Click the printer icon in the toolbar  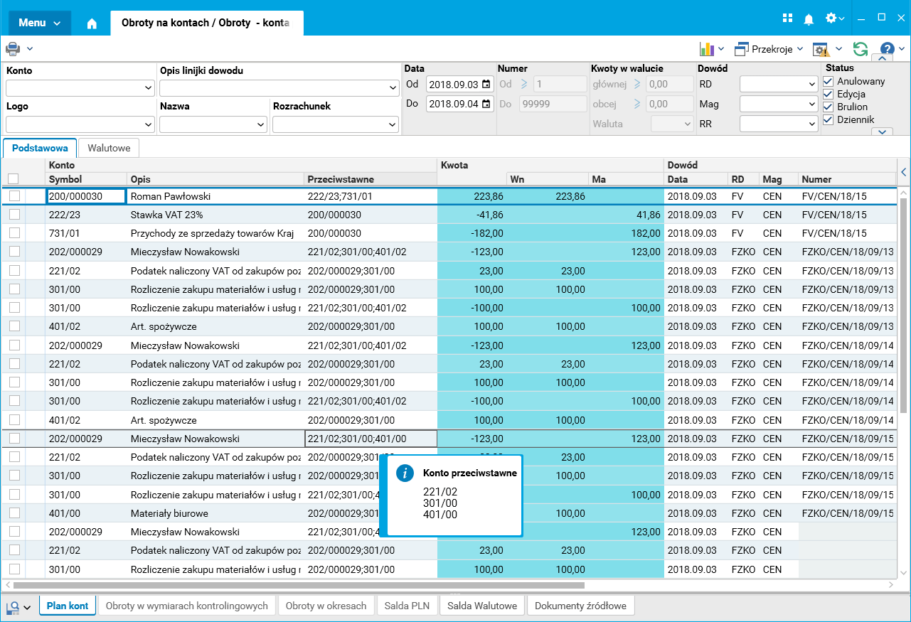pyautogui.click(x=14, y=49)
